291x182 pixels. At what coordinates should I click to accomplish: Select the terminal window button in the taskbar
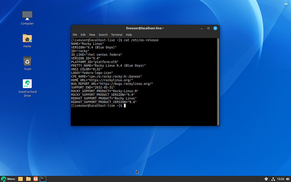pos(43,179)
